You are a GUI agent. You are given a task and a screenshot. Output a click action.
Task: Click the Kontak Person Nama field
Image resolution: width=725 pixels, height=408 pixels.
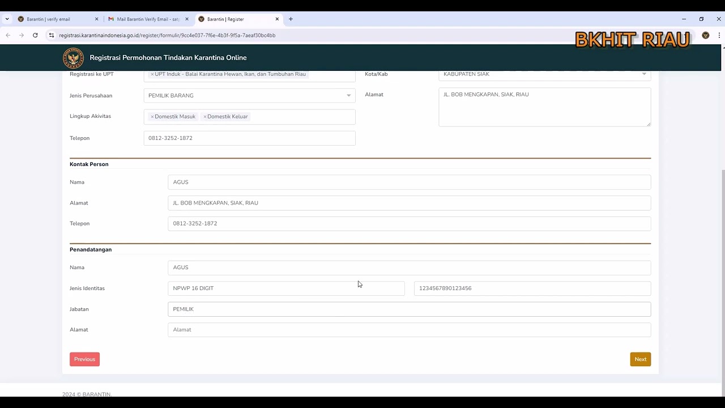coord(410,182)
